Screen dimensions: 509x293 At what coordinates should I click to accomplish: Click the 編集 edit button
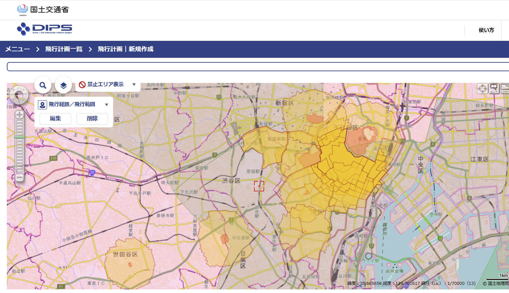pyautogui.click(x=55, y=119)
